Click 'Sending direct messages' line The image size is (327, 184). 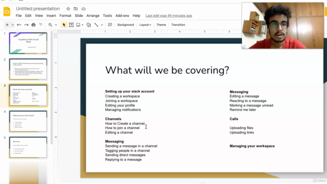click(125, 155)
